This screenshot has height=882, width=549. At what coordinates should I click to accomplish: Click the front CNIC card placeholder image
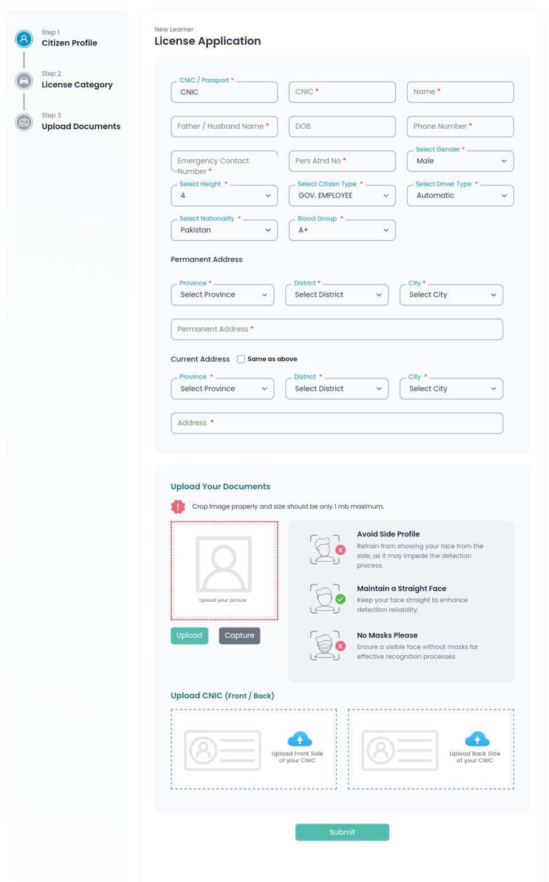click(223, 750)
